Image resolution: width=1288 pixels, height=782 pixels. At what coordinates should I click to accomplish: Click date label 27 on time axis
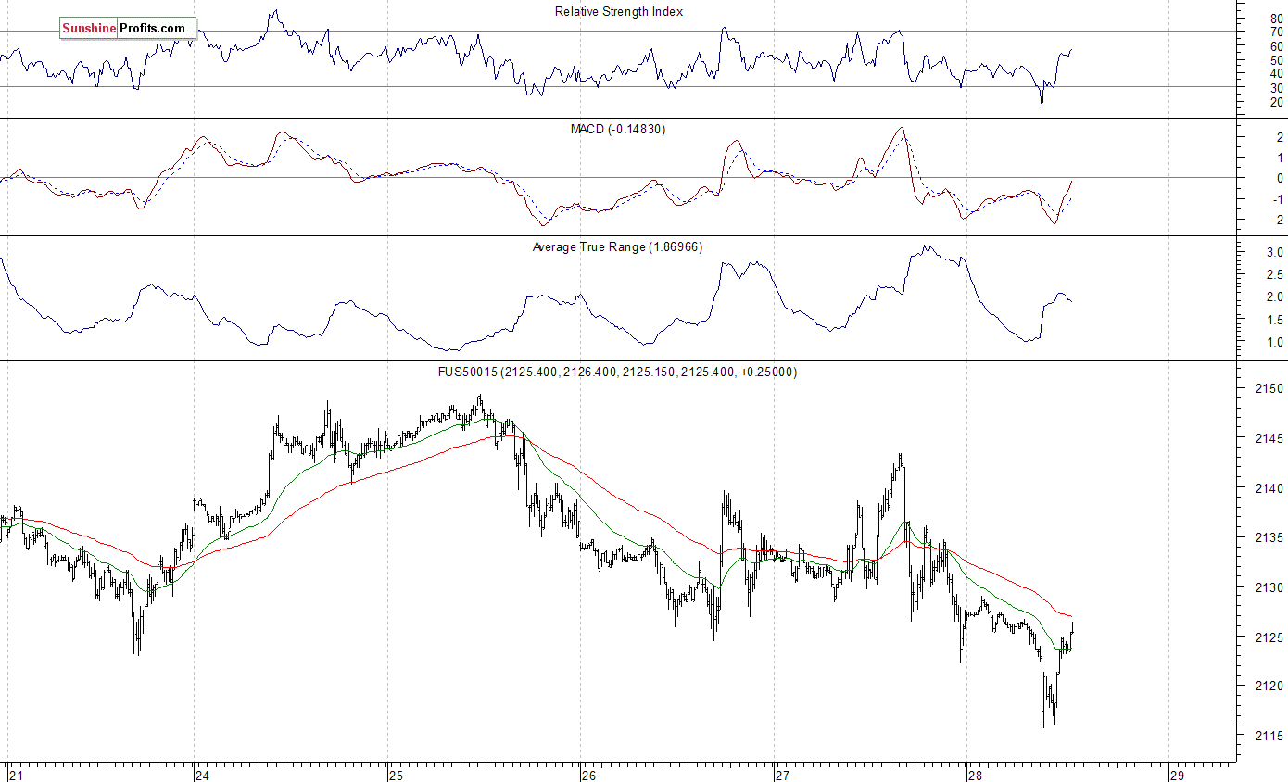781,775
